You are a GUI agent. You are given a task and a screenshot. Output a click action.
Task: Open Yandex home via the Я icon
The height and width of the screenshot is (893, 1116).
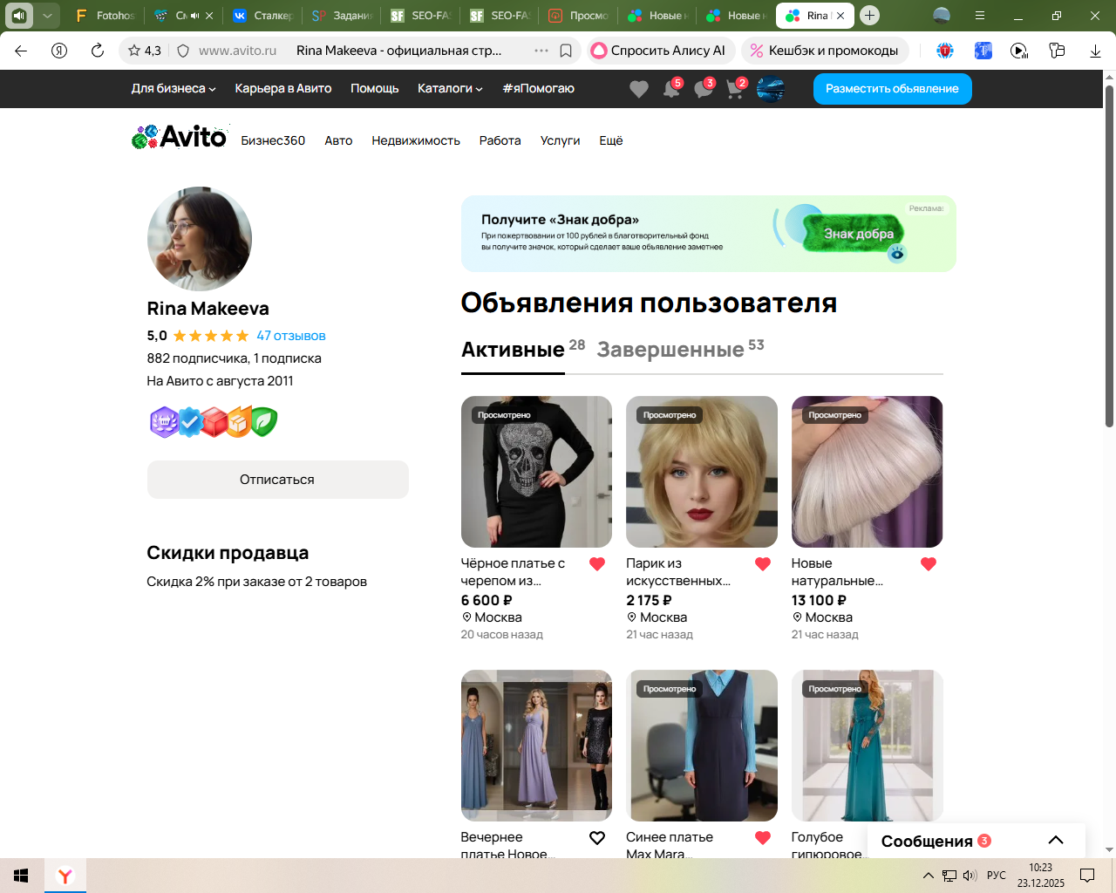coord(59,51)
